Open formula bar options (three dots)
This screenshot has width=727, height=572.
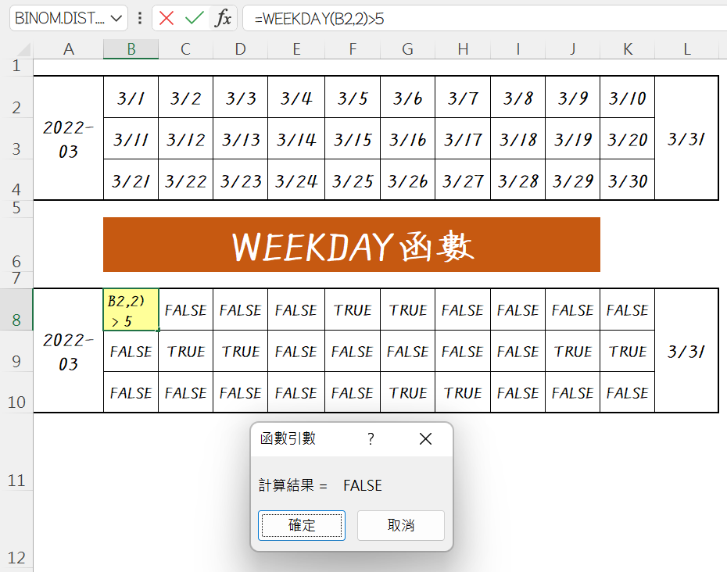pos(140,19)
